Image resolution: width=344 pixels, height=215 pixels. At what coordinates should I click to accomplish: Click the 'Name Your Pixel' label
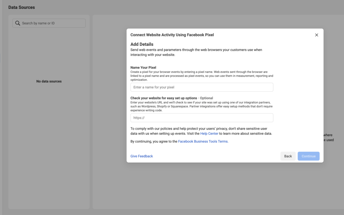(x=143, y=67)
